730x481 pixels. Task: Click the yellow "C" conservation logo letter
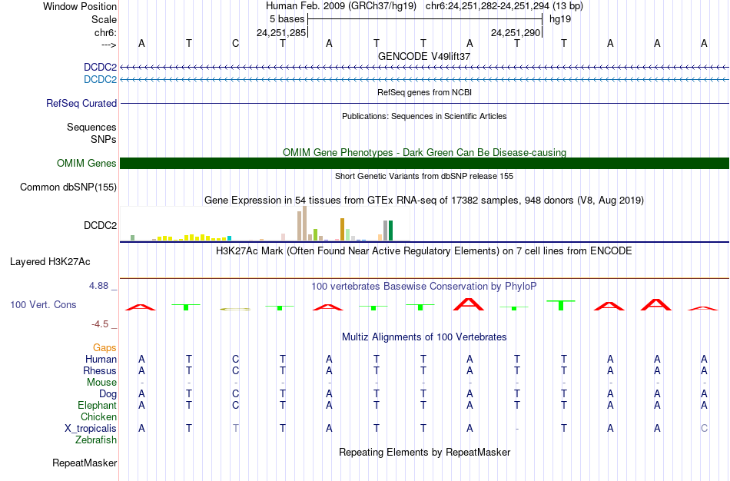tap(235, 309)
